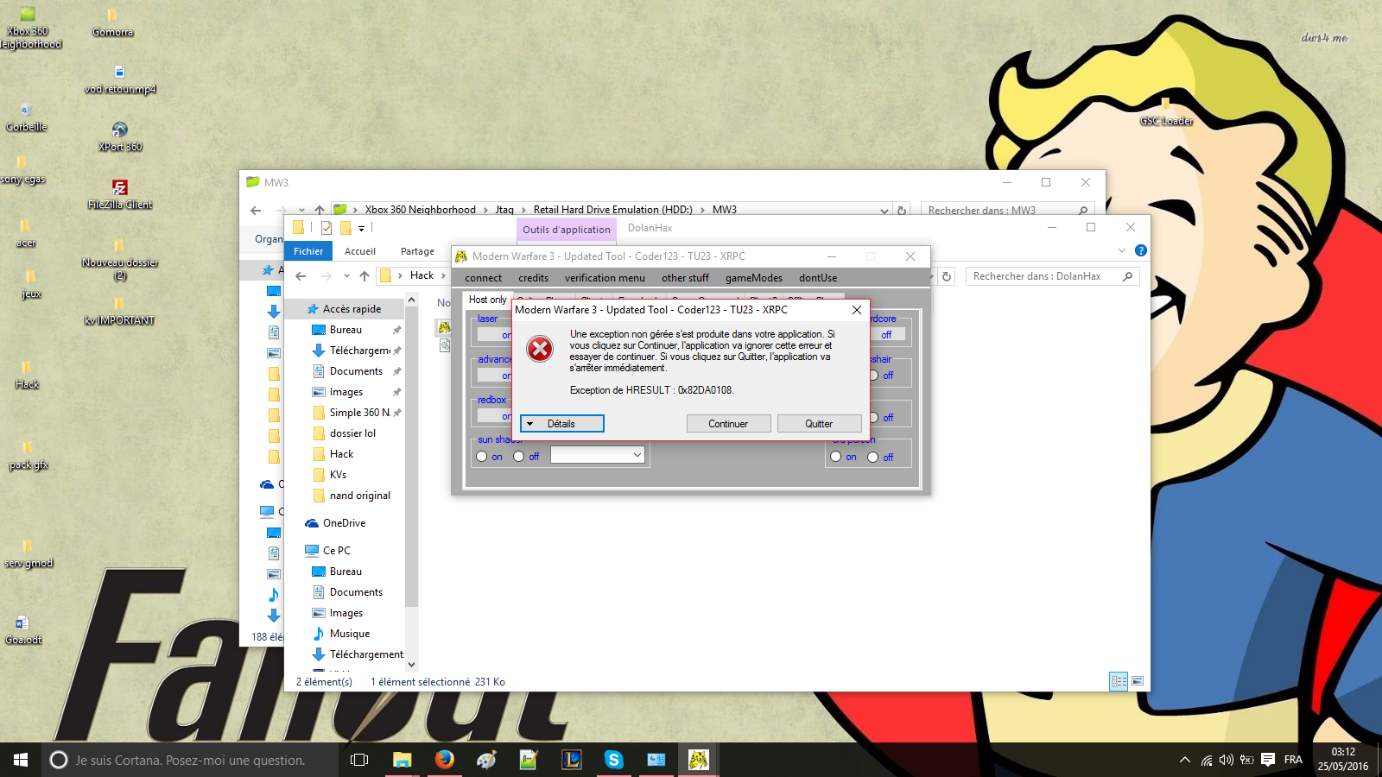This screenshot has width=1382, height=777.
Task: Open recent locations dropdown in MW3 window
Action: [x=301, y=210]
